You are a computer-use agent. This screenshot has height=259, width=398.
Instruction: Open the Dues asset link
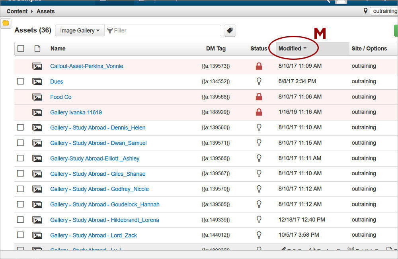tap(57, 82)
